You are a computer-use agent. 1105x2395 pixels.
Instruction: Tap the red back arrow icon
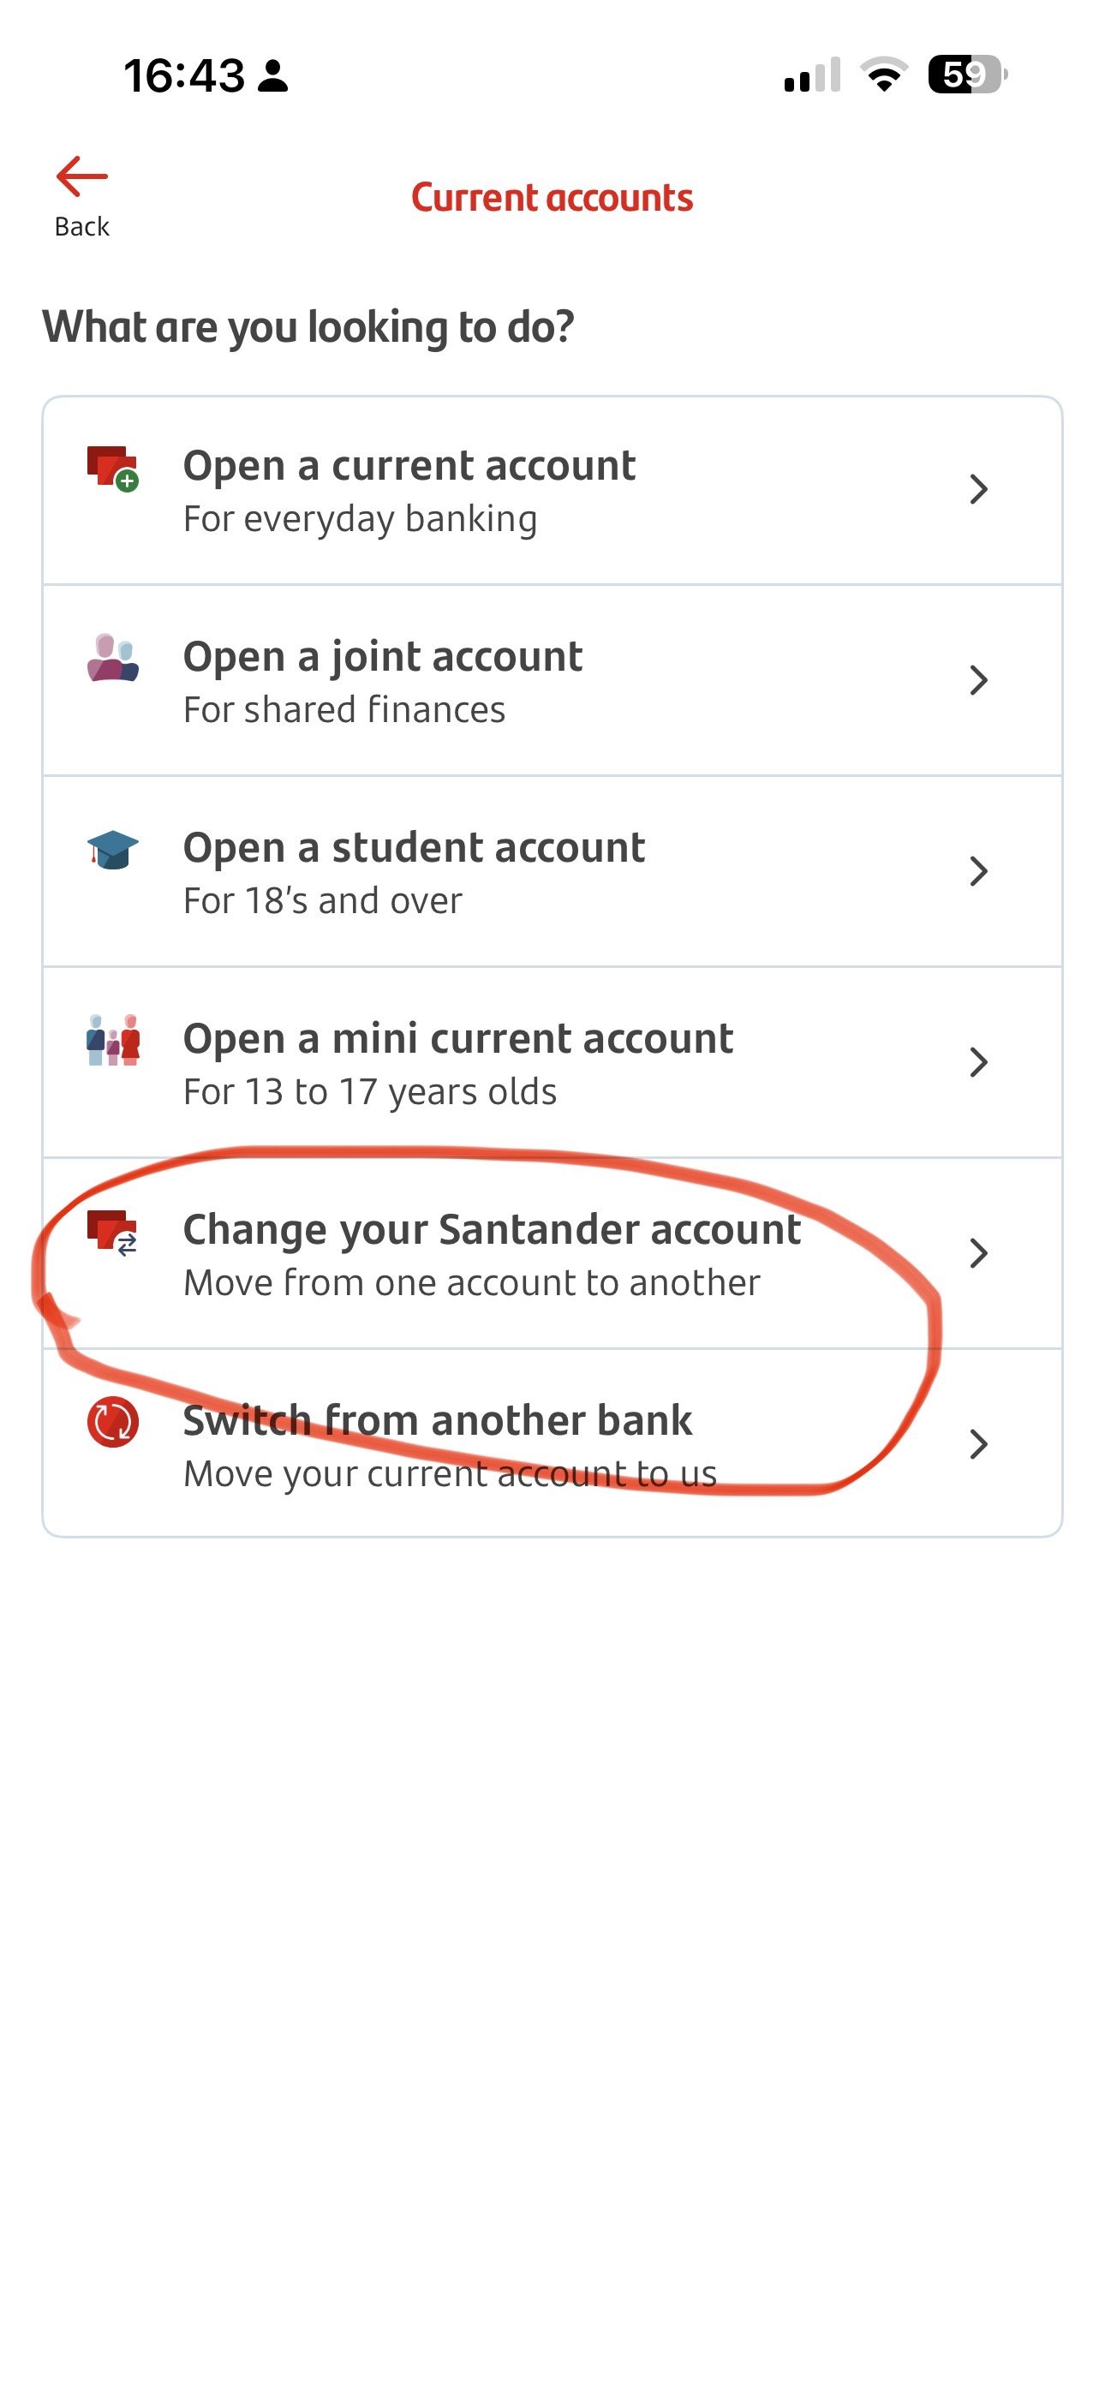click(x=82, y=176)
